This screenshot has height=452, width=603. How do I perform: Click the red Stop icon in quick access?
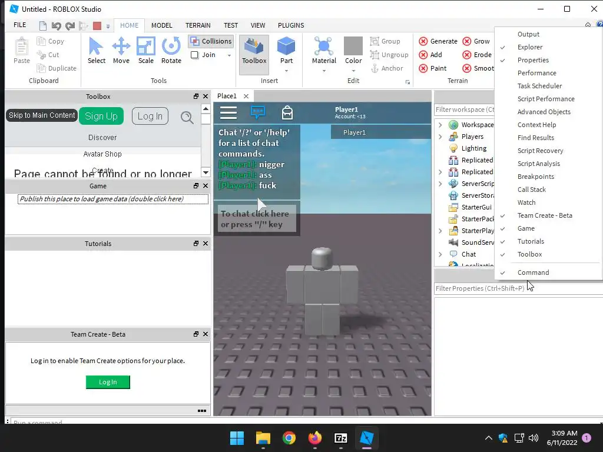coord(97,26)
